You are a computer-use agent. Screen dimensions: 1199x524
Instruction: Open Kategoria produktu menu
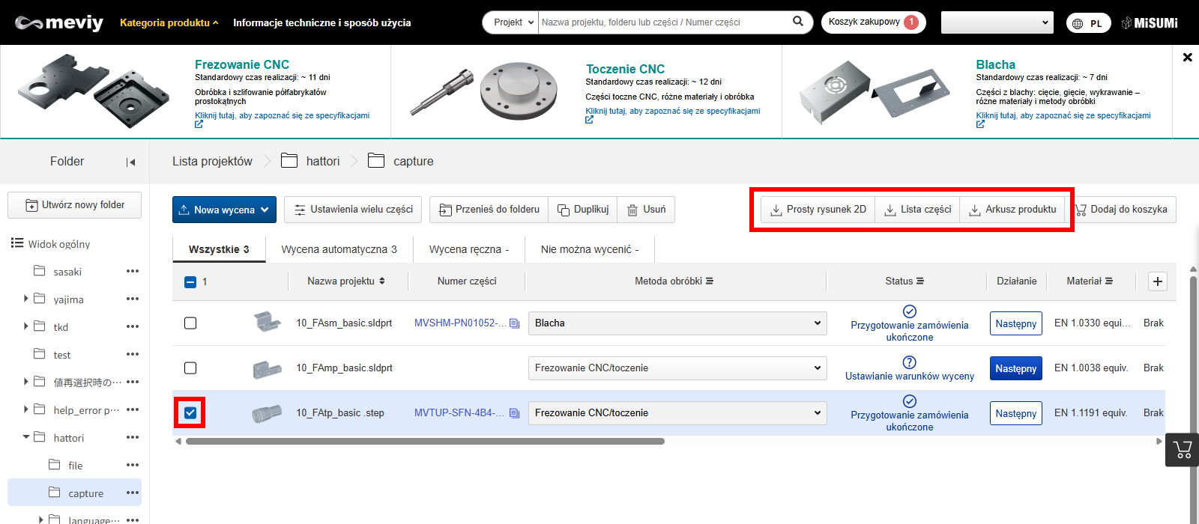pos(169,22)
